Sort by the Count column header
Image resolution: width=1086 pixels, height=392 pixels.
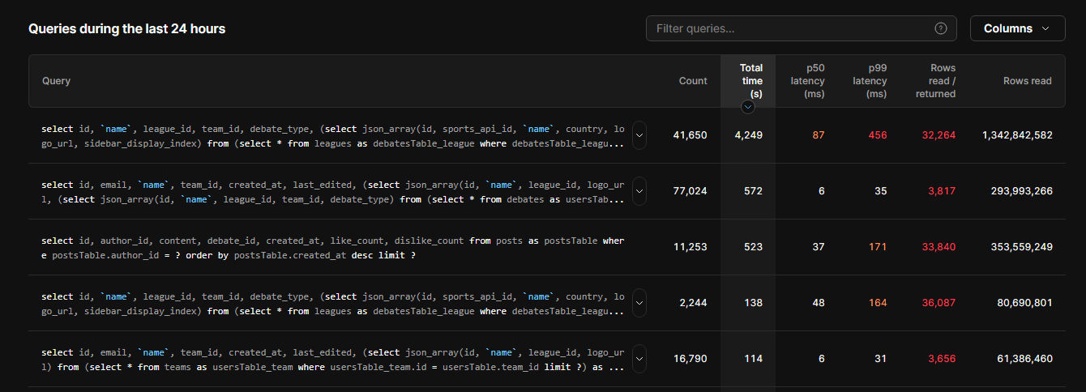(693, 81)
